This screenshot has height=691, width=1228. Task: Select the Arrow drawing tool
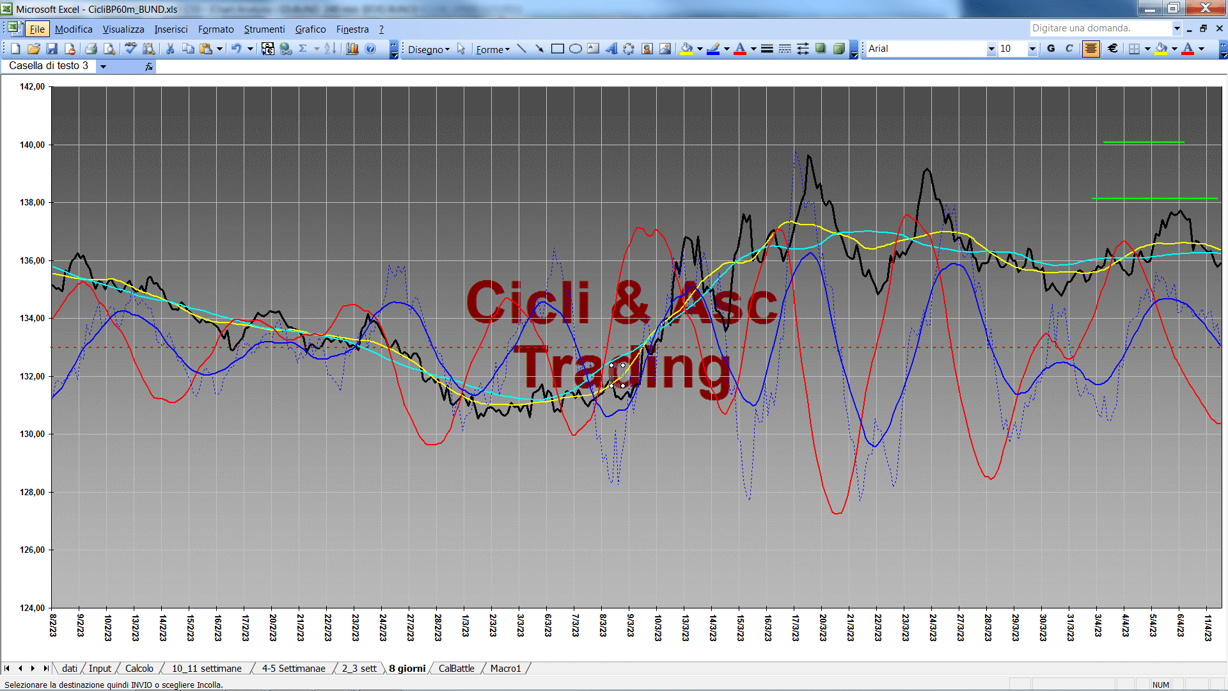coord(539,49)
